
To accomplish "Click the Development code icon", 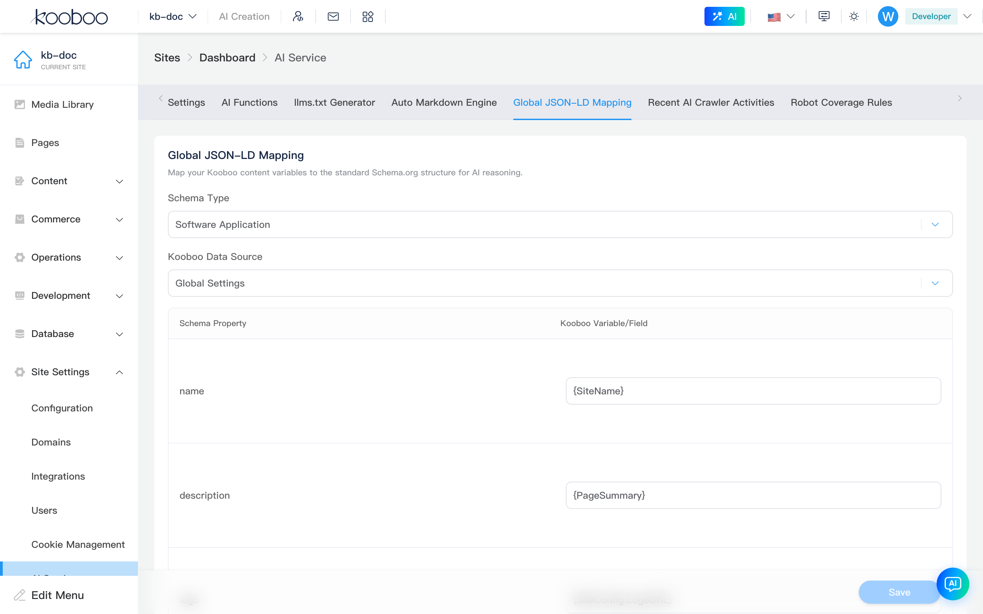I will point(19,295).
